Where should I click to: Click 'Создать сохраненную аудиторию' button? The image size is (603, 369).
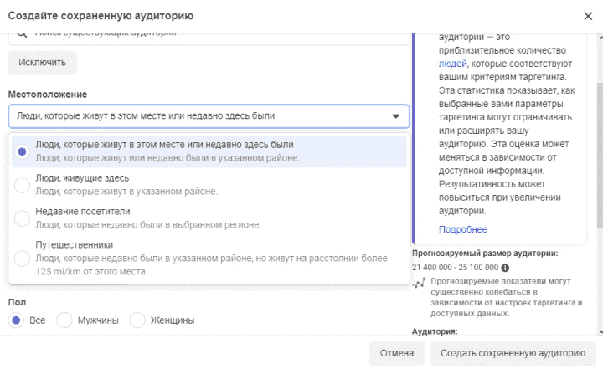pyautogui.click(x=513, y=353)
